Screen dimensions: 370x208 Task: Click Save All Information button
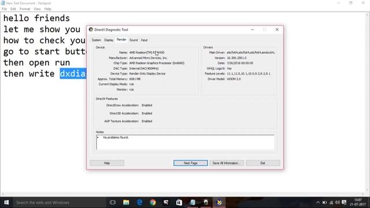click(227, 163)
